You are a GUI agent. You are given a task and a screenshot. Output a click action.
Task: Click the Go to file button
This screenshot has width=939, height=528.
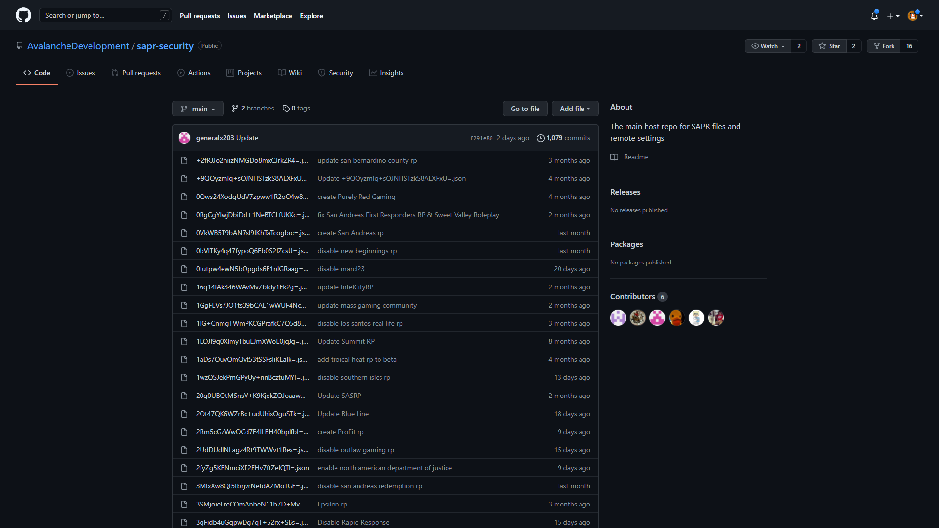coord(525,109)
